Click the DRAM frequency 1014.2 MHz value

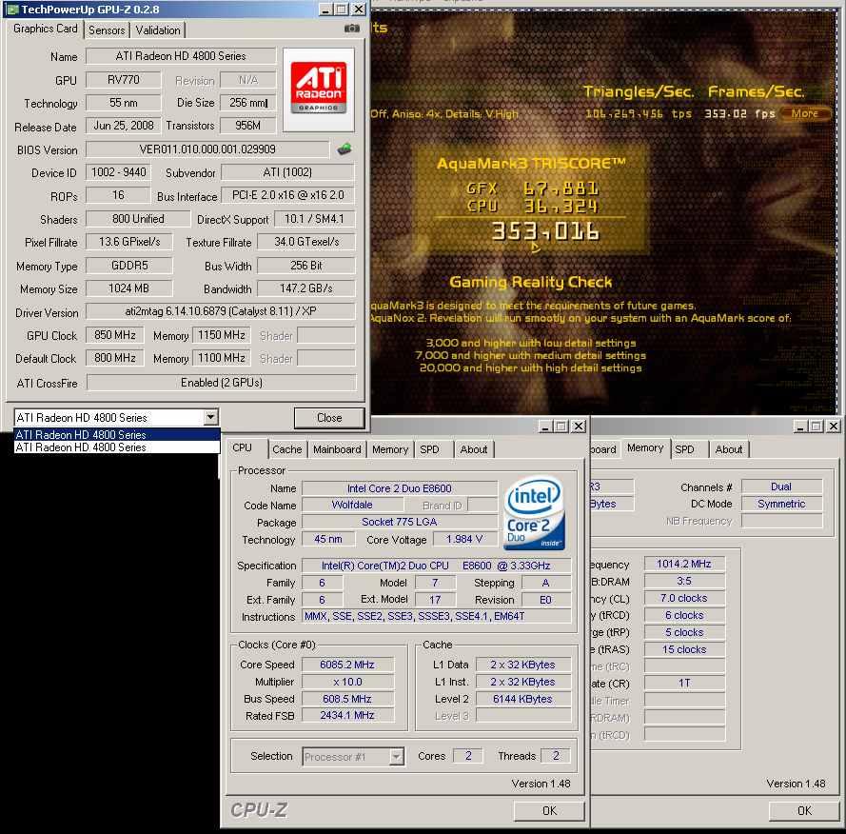coord(683,564)
